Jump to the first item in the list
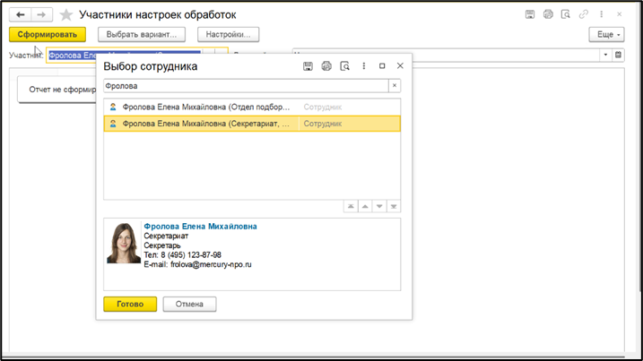The height and width of the screenshot is (361, 643). pyautogui.click(x=351, y=207)
